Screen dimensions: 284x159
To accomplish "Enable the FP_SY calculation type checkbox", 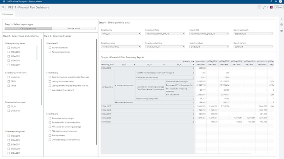I will point(9,106).
